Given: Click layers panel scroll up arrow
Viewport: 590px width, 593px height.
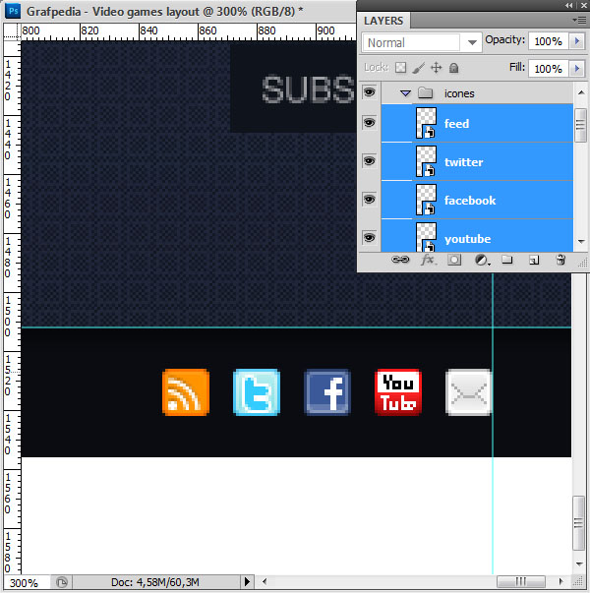Looking at the screenshot, I should click(581, 92).
